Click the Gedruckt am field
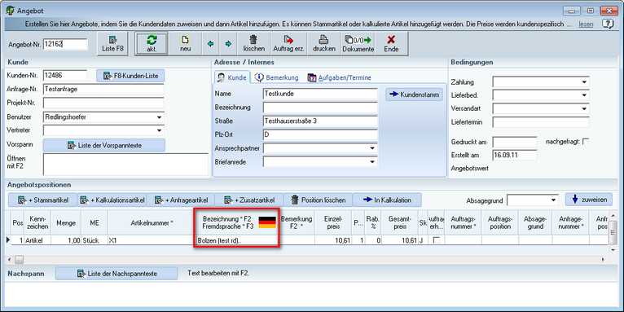The width and height of the screenshot is (624, 312). 515,142
